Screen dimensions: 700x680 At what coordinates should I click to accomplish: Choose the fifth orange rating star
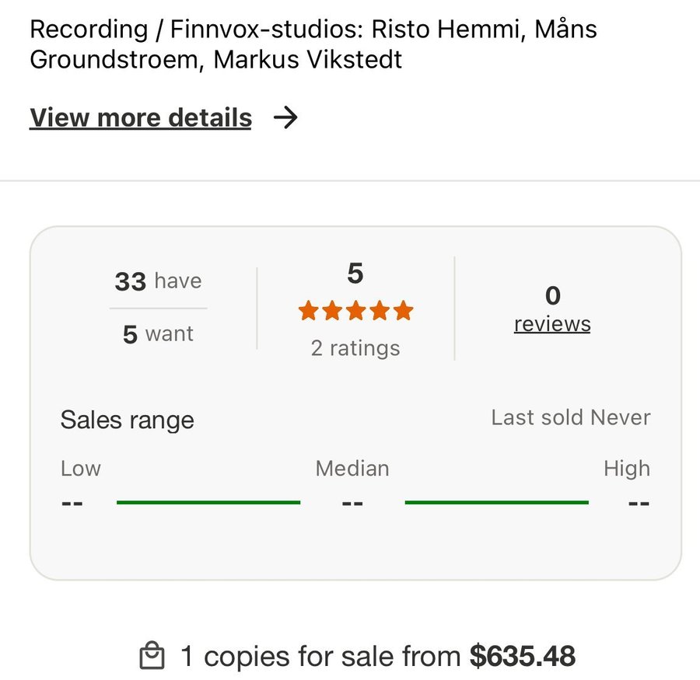tap(403, 312)
